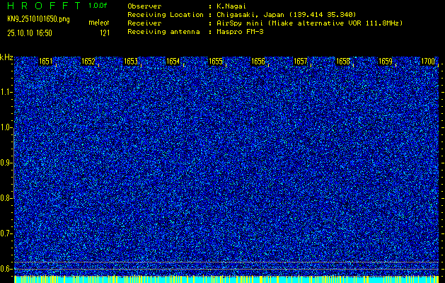Screen dimensions: 445x283
Task: Select the 121 count value
Action: pyautogui.click(x=104, y=33)
